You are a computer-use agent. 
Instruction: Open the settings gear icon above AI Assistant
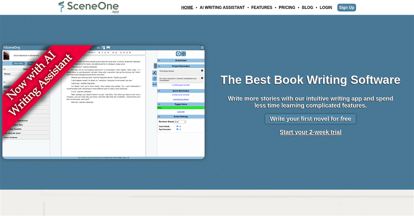pyautogui.click(x=178, y=54)
